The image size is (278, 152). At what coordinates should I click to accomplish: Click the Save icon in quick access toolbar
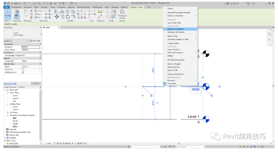16,3
